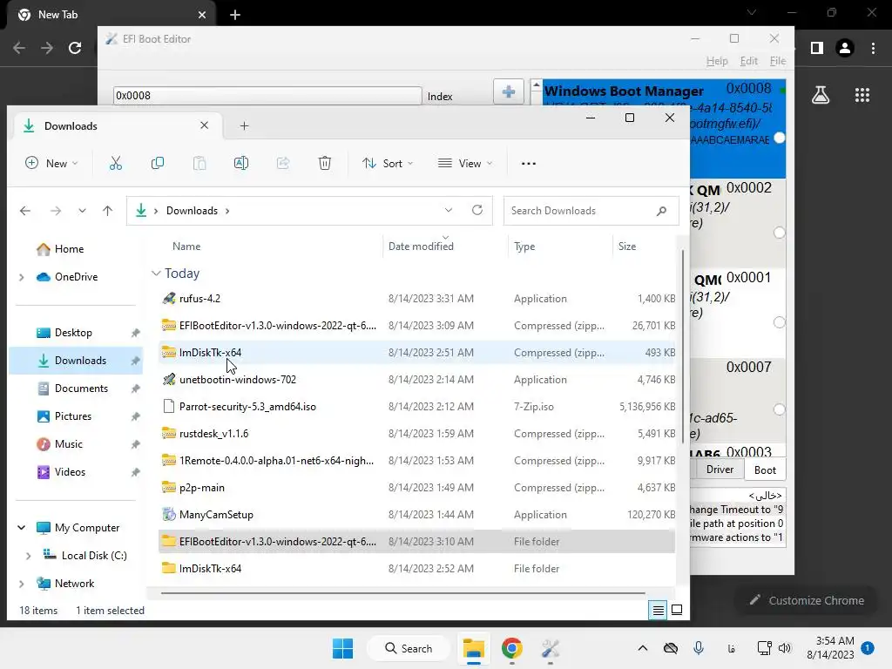Click the Paste clipboard icon

199,163
